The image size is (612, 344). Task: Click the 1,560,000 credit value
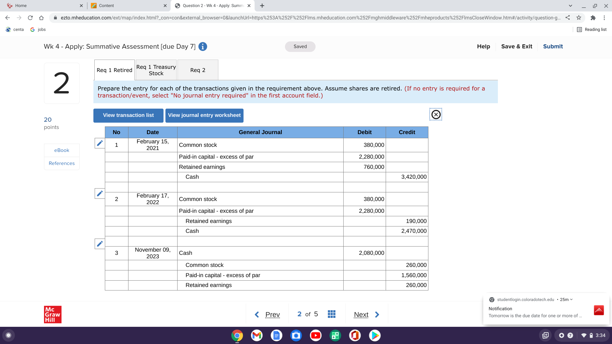pos(414,275)
